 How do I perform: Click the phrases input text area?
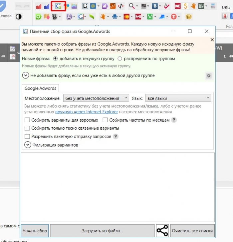tap(118, 187)
